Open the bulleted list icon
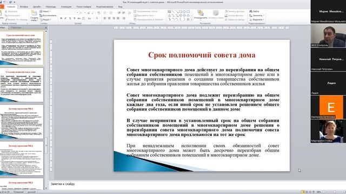Image resolution: width=346 pixels, height=194 pixels. [x=105, y=13]
